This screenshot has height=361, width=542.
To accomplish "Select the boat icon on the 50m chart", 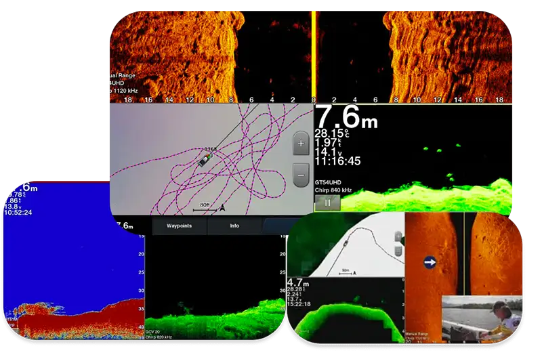I will pyautogui.click(x=346, y=244).
